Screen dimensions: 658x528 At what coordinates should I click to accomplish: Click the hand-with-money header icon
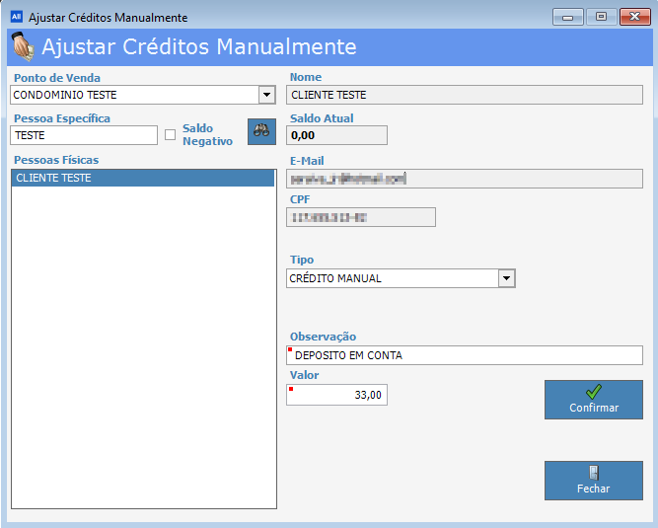[x=22, y=47]
